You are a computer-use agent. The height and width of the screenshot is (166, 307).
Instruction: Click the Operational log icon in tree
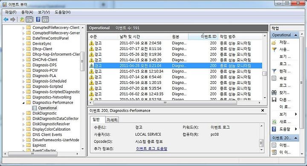click(x=35, y=108)
